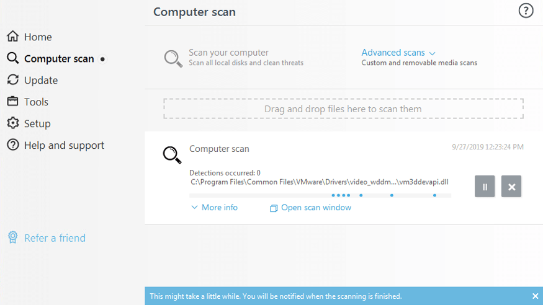Viewport: 543px width, 305px height.
Task: Pause the running computer scan
Action: (x=485, y=187)
